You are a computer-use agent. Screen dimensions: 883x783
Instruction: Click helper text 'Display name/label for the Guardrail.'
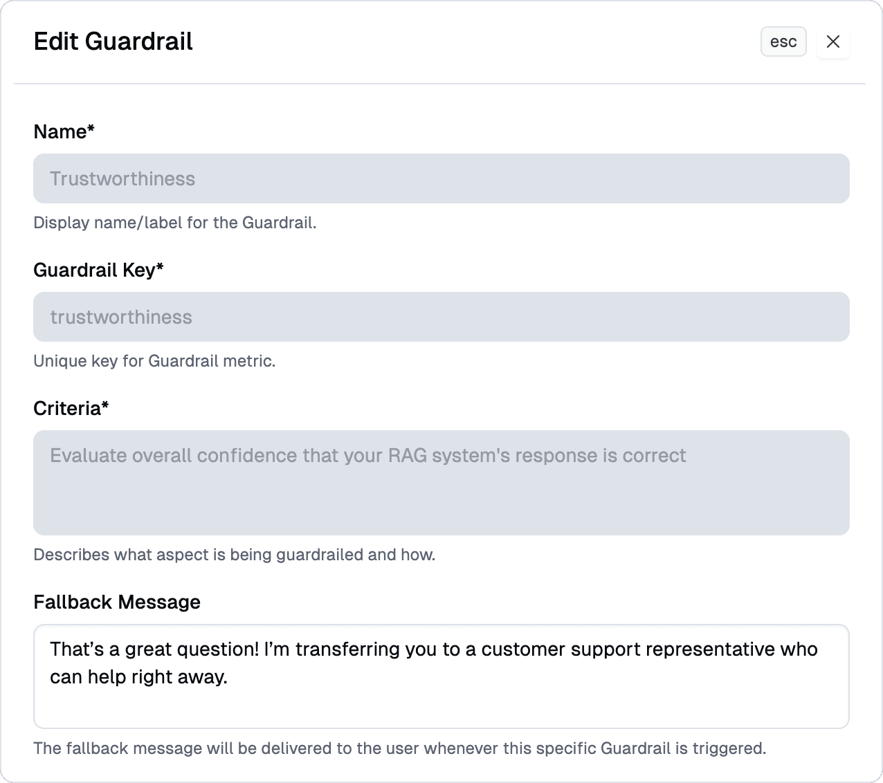tap(175, 223)
